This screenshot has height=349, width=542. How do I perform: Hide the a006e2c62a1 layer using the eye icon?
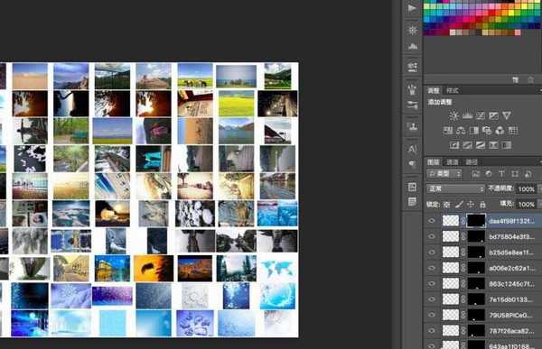(432, 268)
